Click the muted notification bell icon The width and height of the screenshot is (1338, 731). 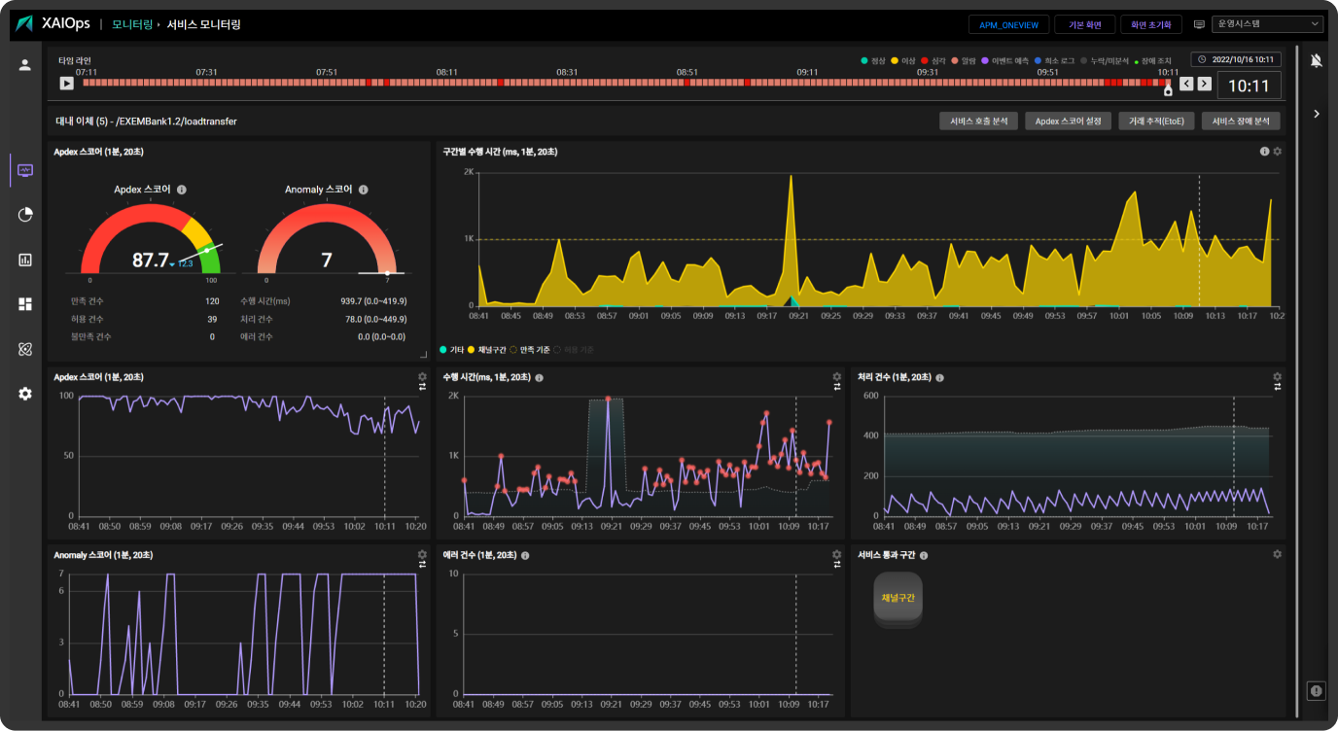(1317, 60)
